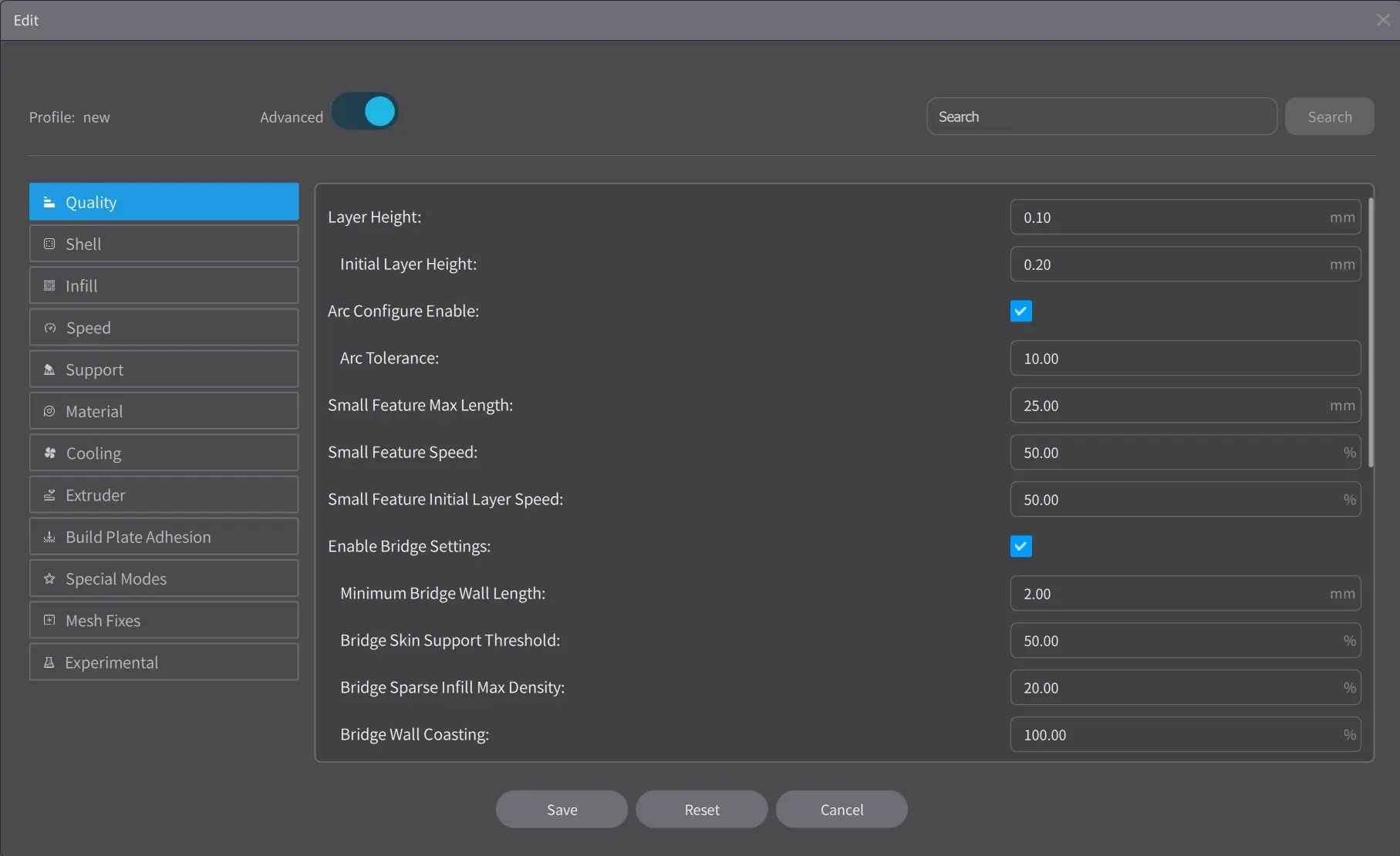Click the Special Modes star icon

pyautogui.click(x=49, y=578)
